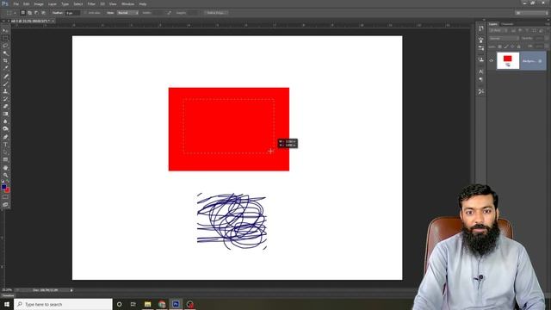
Task: Select the Dodge tool
Action: click(x=5, y=129)
